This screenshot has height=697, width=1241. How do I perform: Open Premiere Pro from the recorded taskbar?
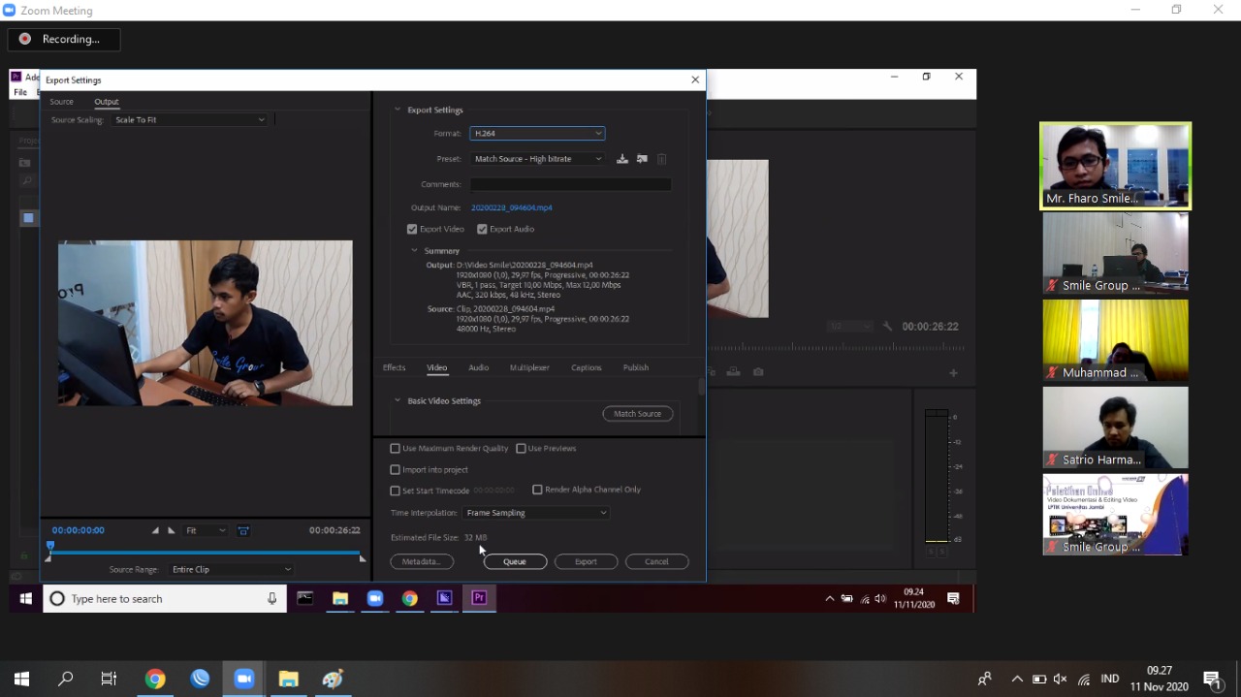click(x=479, y=598)
